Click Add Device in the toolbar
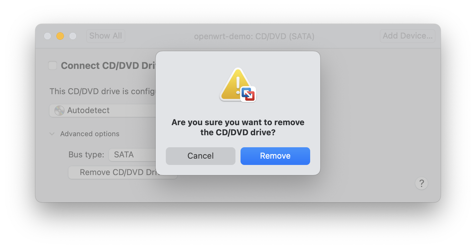 (x=407, y=36)
